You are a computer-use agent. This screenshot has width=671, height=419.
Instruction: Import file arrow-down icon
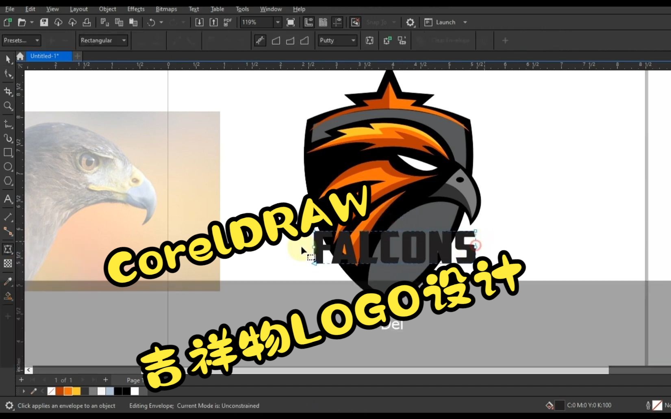[x=199, y=22]
